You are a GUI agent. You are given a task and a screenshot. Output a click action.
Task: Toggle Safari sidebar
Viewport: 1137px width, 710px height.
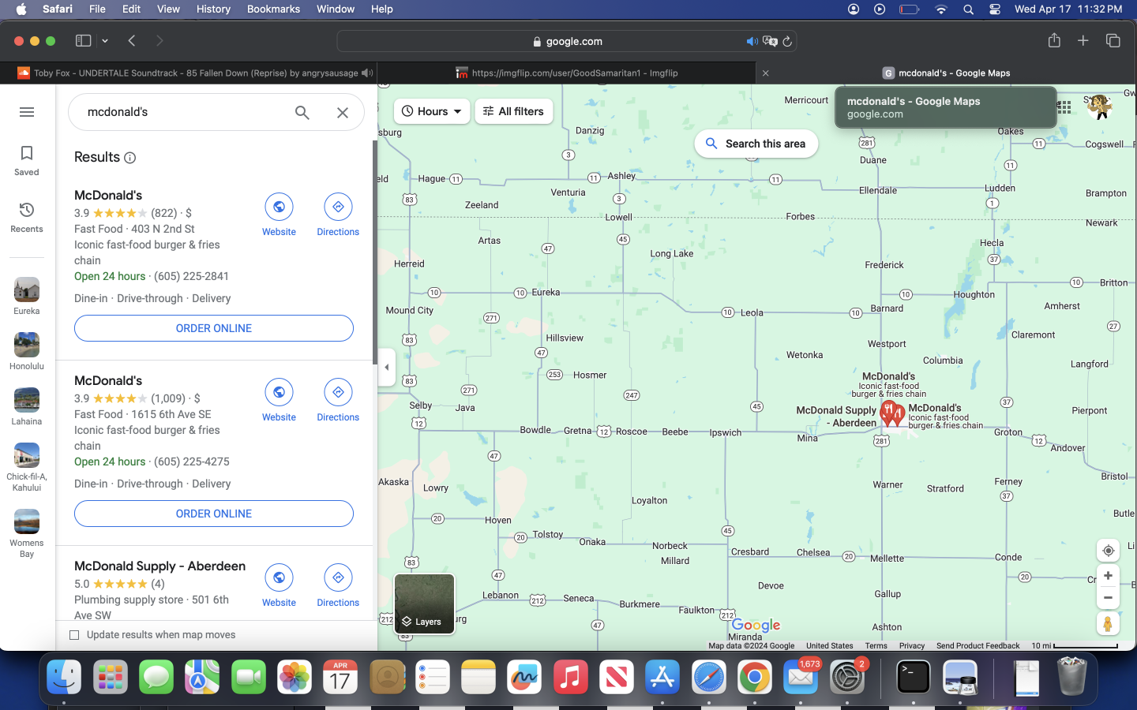click(x=83, y=40)
